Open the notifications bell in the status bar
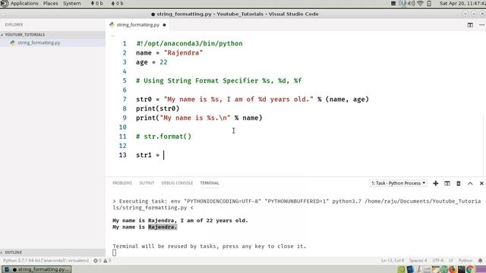Screen dimensions: 486x273 click(x=480, y=261)
